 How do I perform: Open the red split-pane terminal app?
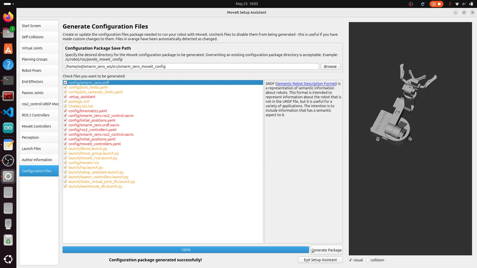(x=8, y=96)
